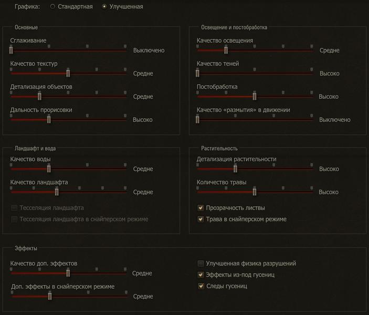Click the Качество освещения slider handle

point(226,50)
